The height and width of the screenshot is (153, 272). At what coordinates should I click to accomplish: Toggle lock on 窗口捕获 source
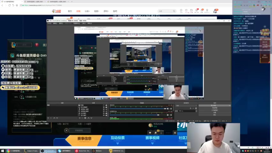106,115
